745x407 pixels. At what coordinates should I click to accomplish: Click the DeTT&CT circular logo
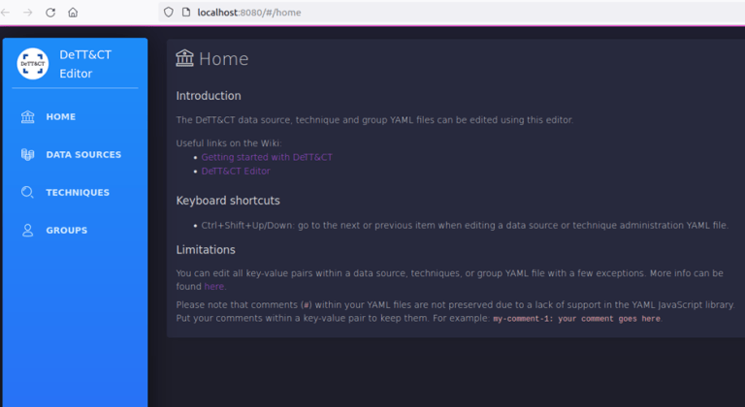click(x=33, y=63)
